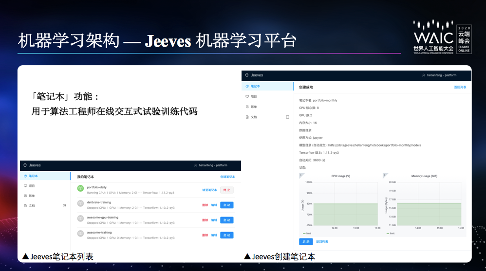The width and height of the screenshot is (486, 271).
Task: Click 编辑 for awesome-training
Action: point(214,235)
